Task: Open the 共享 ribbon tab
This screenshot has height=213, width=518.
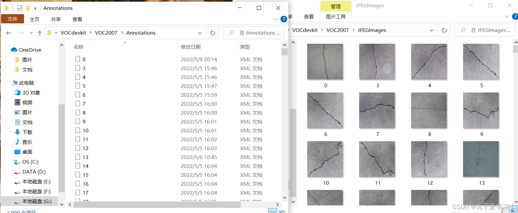Action: point(56,19)
